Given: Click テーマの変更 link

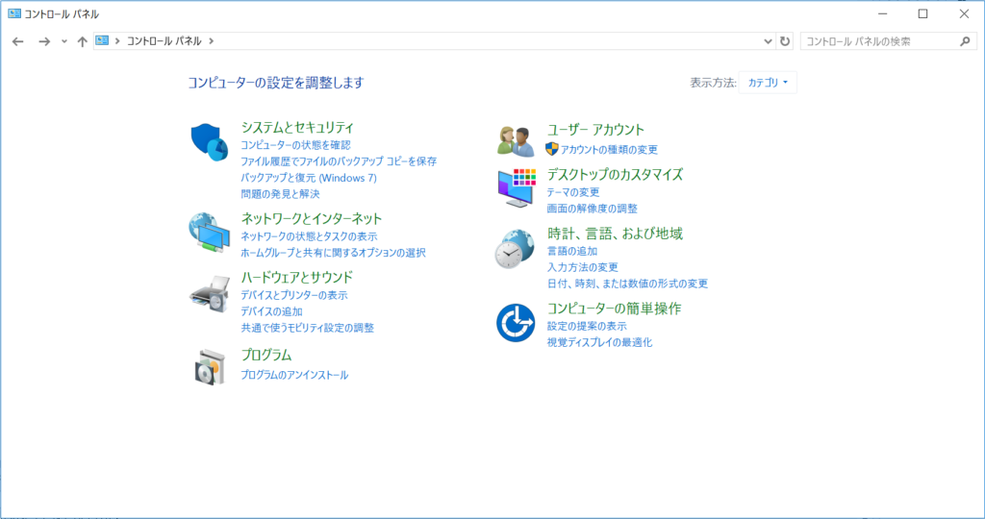Looking at the screenshot, I should [x=573, y=192].
